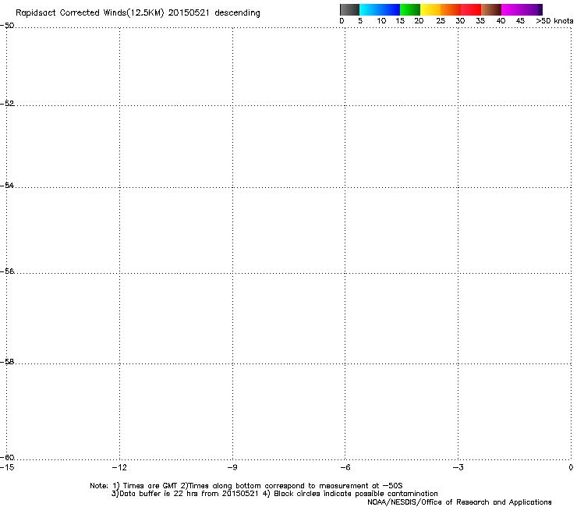Click the date text '20150521 descending'
The height and width of the screenshot is (507, 577).
click(214, 13)
